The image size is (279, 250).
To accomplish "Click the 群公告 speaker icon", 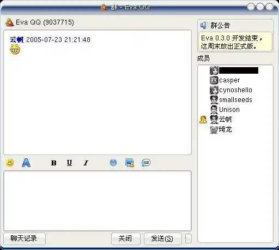I will click(204, 26).
